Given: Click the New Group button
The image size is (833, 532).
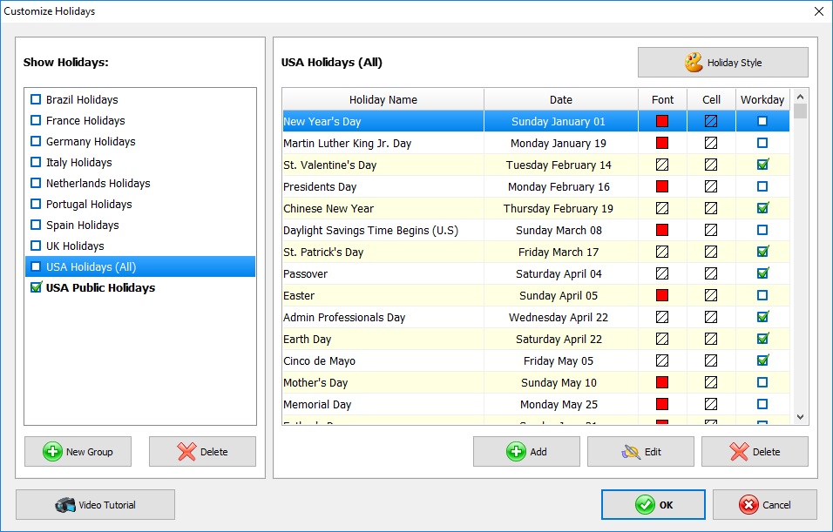Looking at the screenshot, I should pos(78,452).
